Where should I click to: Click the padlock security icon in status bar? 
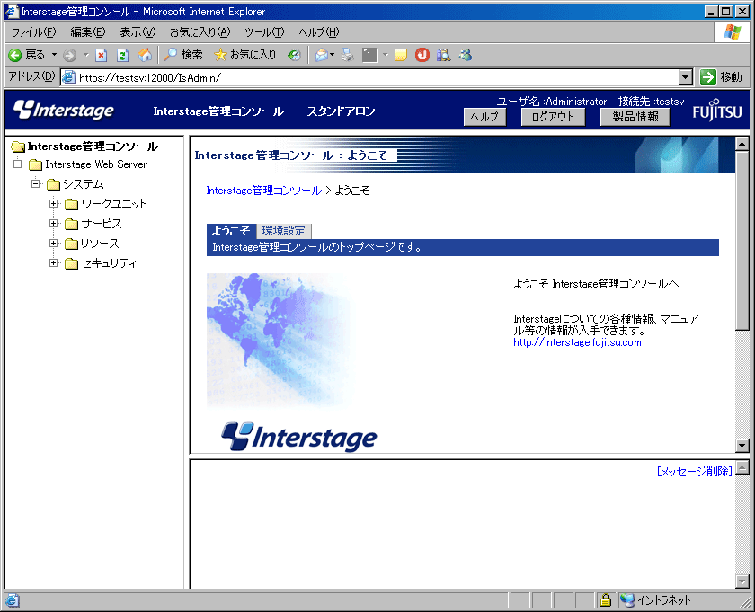coord(605,600)
